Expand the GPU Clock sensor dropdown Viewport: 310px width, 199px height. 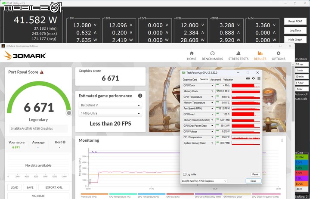212,85
